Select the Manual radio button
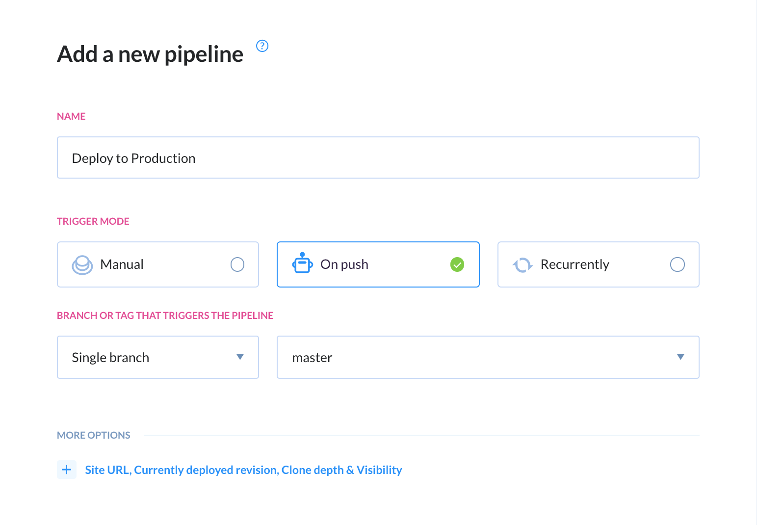Viewport: 757px width, 525px height. [237, 264]
